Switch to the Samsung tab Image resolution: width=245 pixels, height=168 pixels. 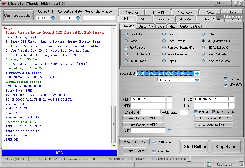click(x=132, y=13)
